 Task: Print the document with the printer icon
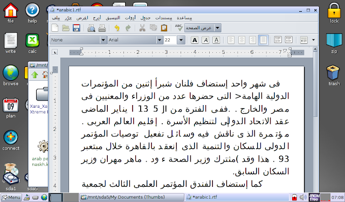click(x=102, y=28)
